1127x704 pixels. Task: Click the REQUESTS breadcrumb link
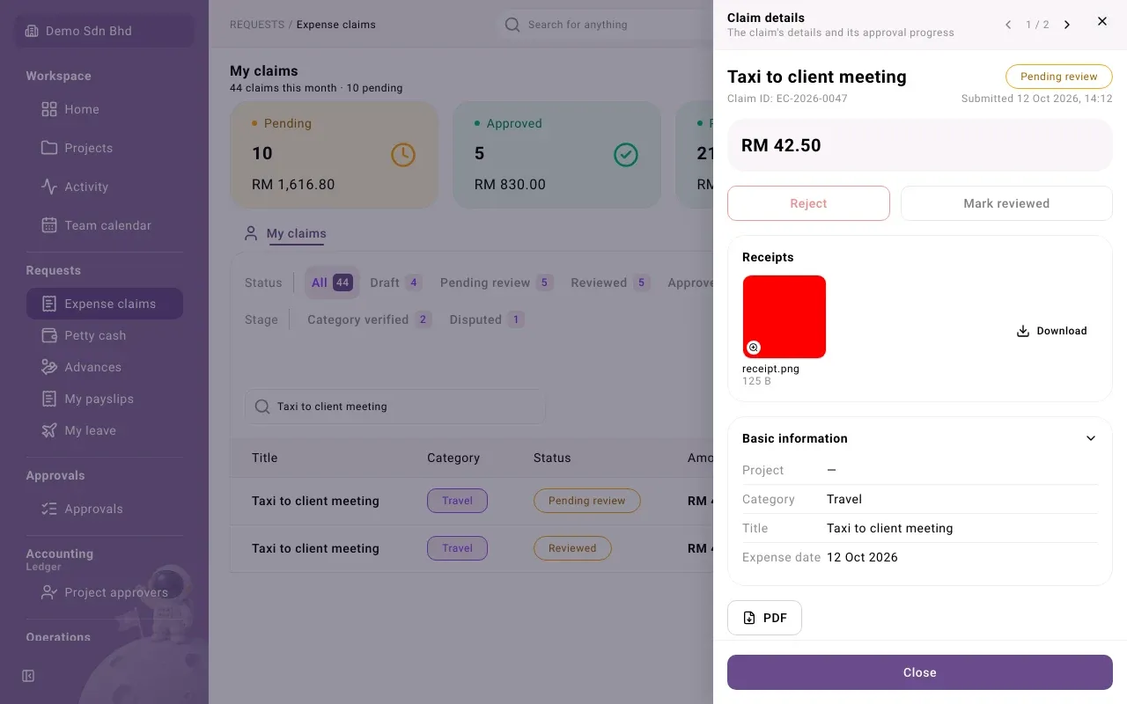point(257,25)
